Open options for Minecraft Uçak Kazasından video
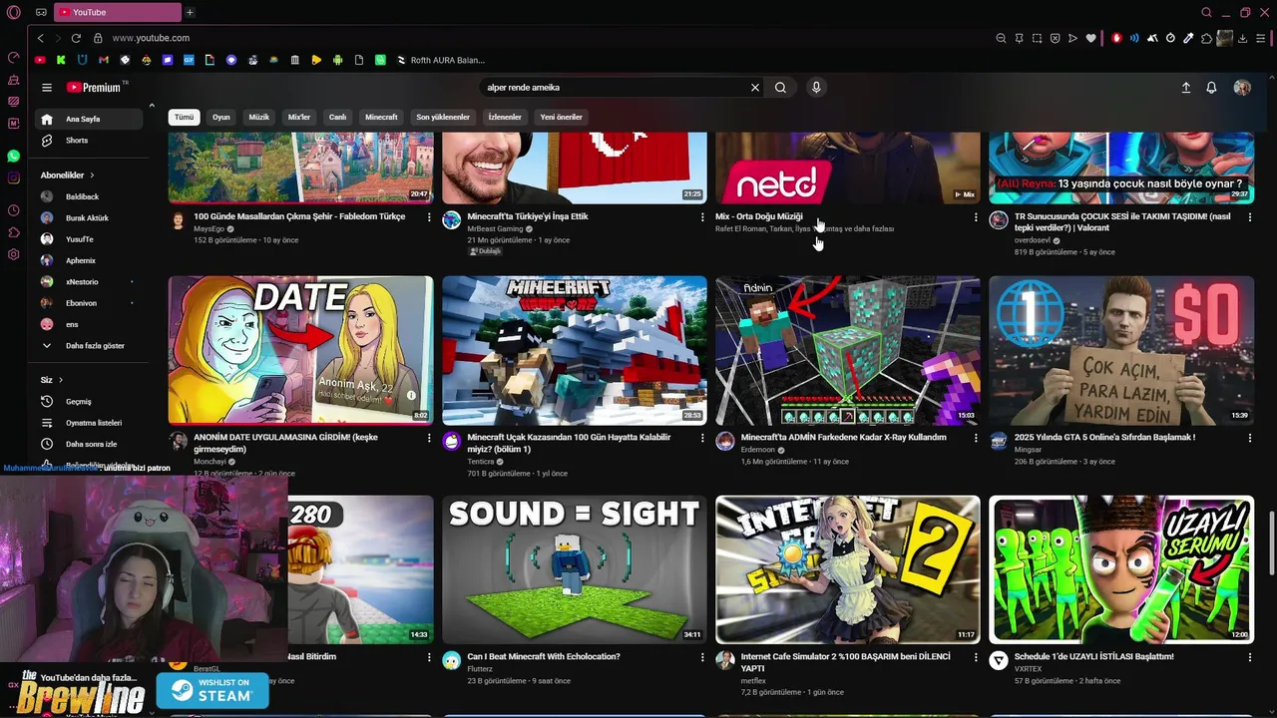Screen dimensions: 1277x718 (702, 438)
